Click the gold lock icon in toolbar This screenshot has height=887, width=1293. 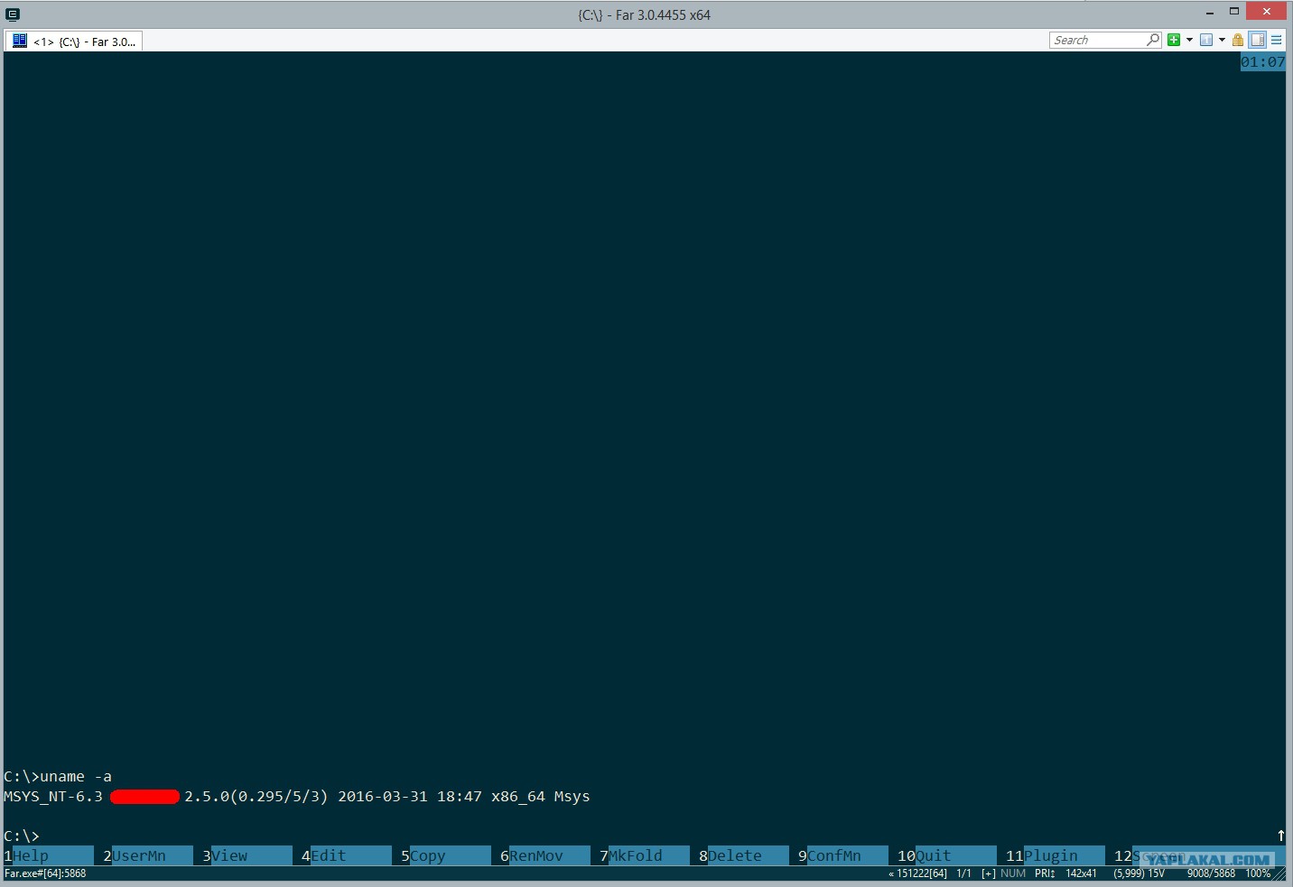coord(1238,40)
